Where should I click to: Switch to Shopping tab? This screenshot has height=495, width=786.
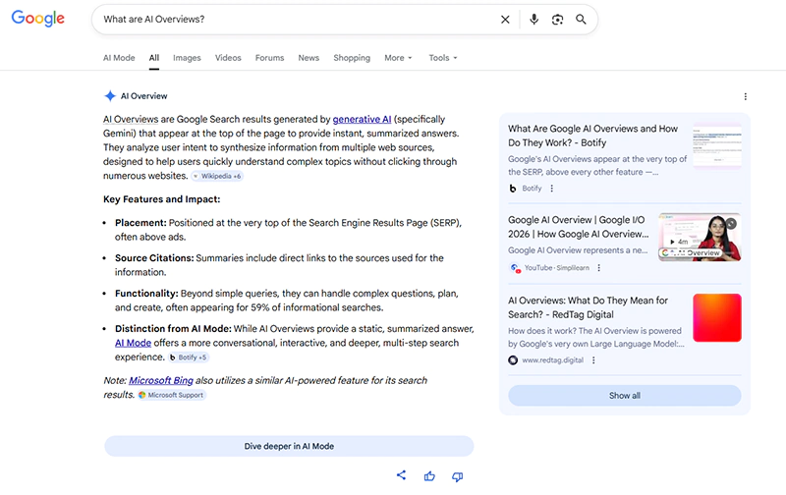click(352, 58)
